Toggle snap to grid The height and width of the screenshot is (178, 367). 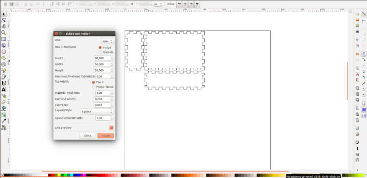point(364,110)
